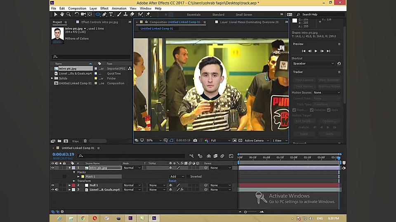Click the current timecode 0:00:03:19 field
The height and width of the screenshot is (222, 396).
(x=63, y=154)
